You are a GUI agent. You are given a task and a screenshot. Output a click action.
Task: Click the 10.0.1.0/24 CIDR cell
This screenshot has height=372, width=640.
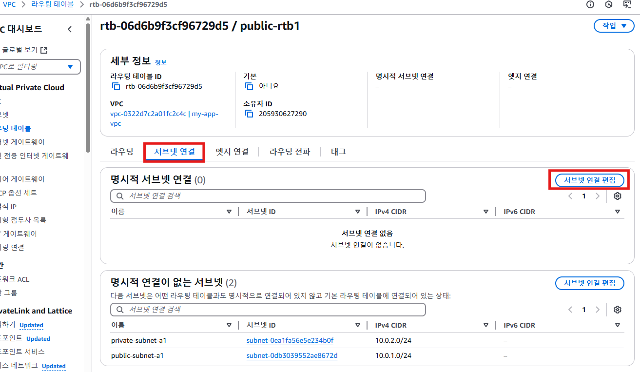coord(393,355)
